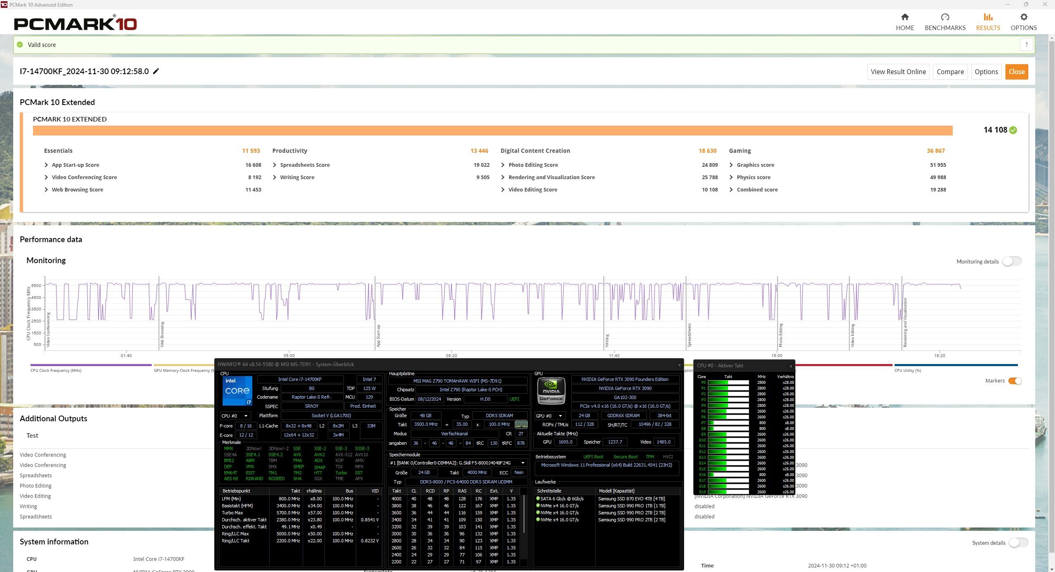Edit result name with pencil icon
This screenshot has width=1055, height=572.
[156, 71]
